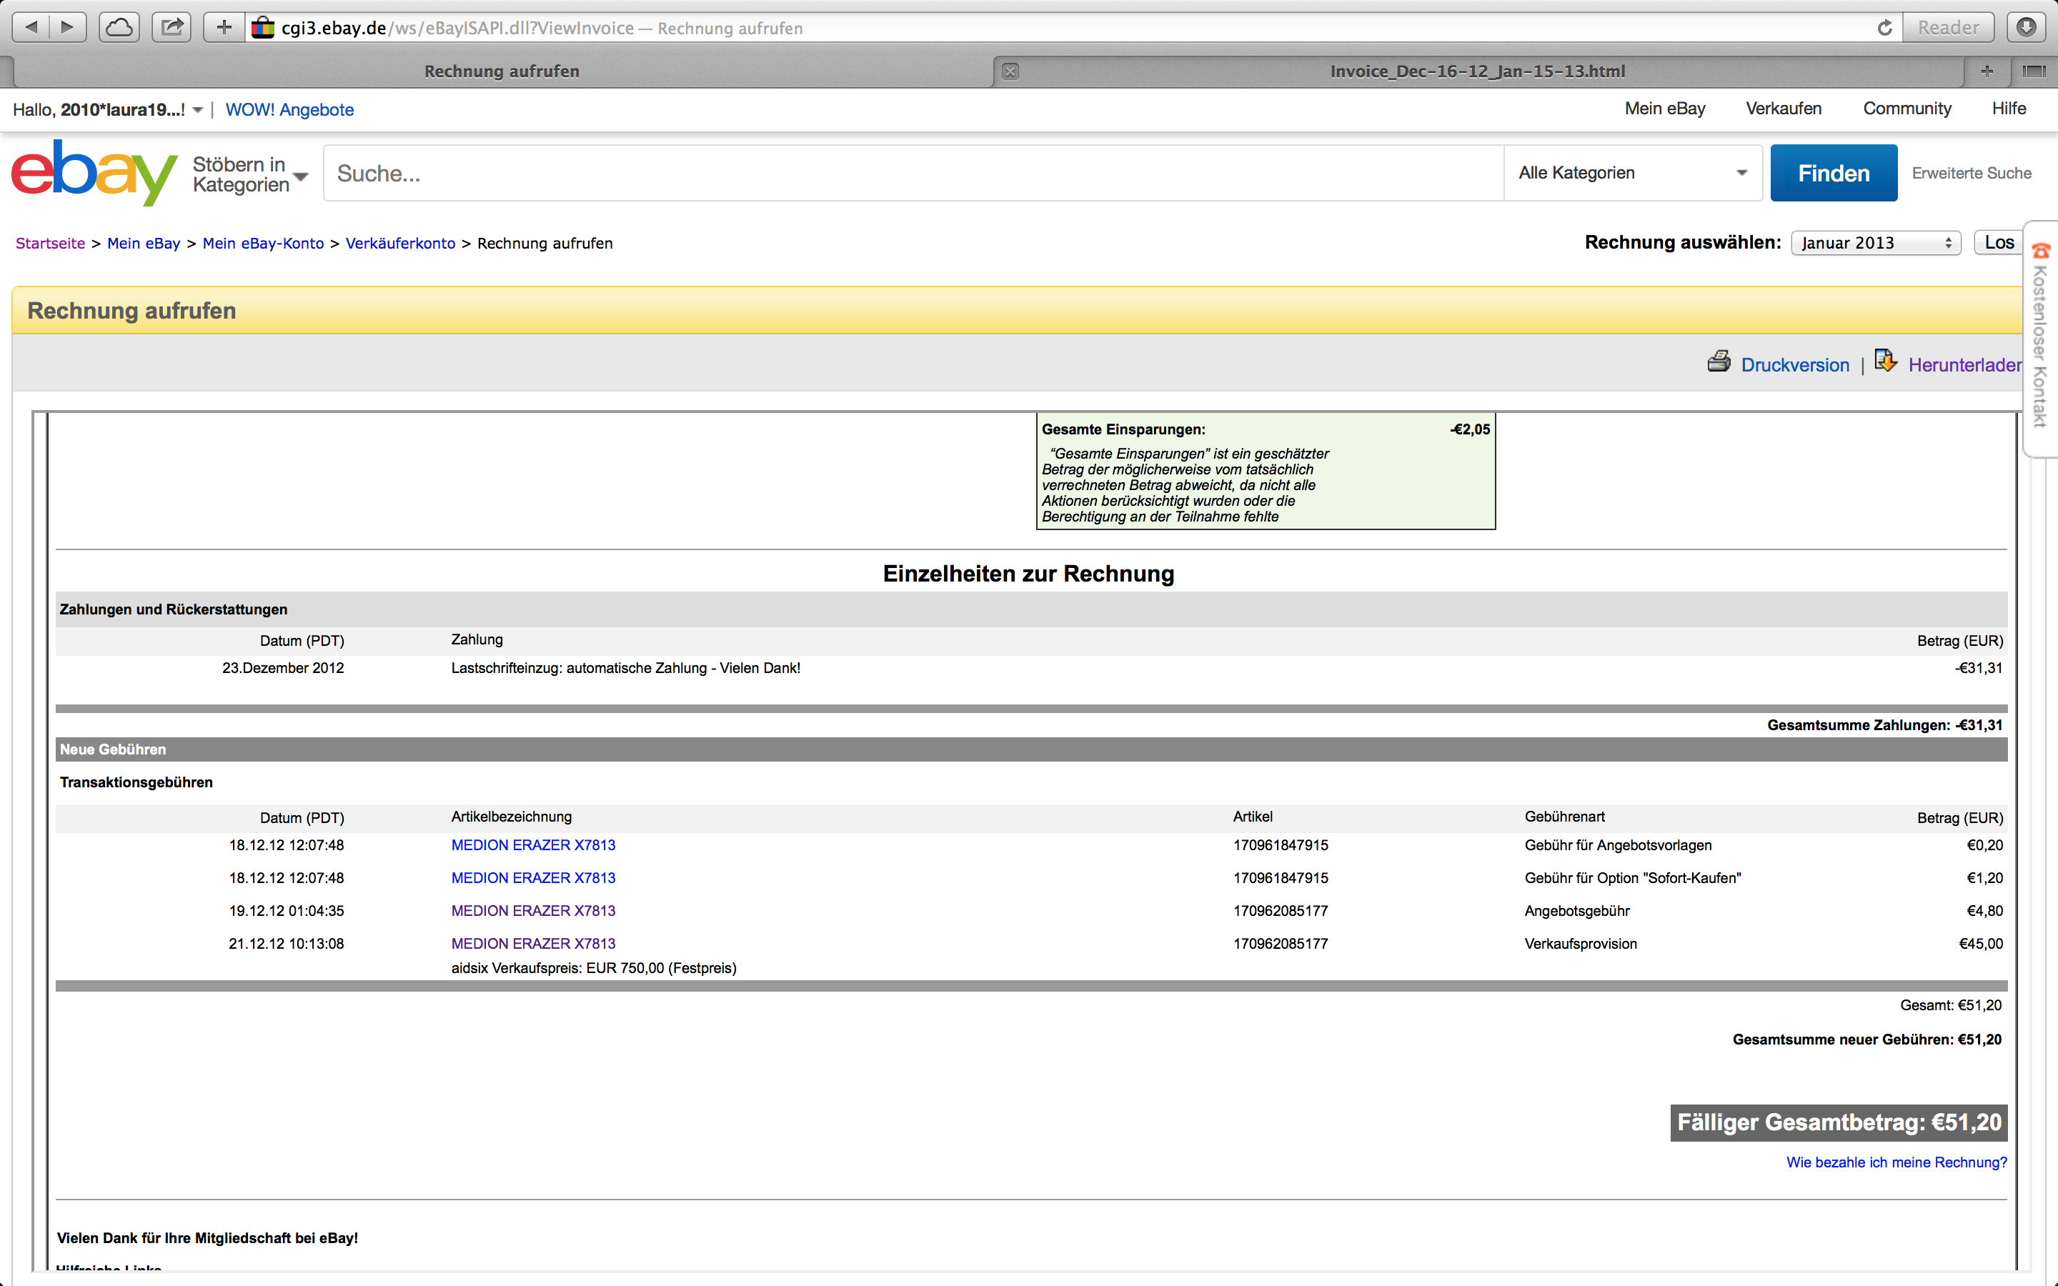Open Druckversion link
The image size is (2058, 1286).
1794,365
